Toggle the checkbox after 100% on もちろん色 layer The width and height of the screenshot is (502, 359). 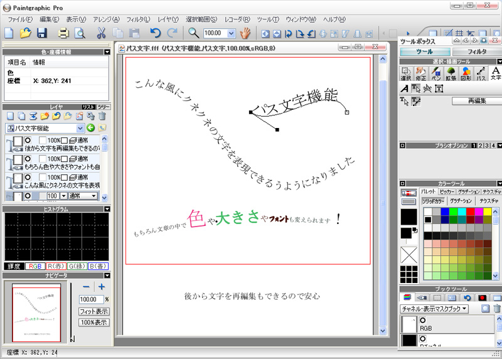(x=65, y=159)
